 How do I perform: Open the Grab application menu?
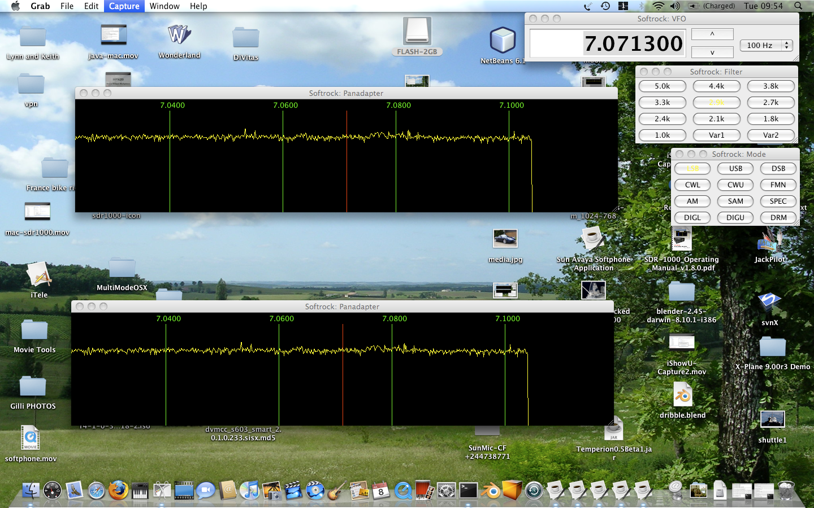coord(40,6)
